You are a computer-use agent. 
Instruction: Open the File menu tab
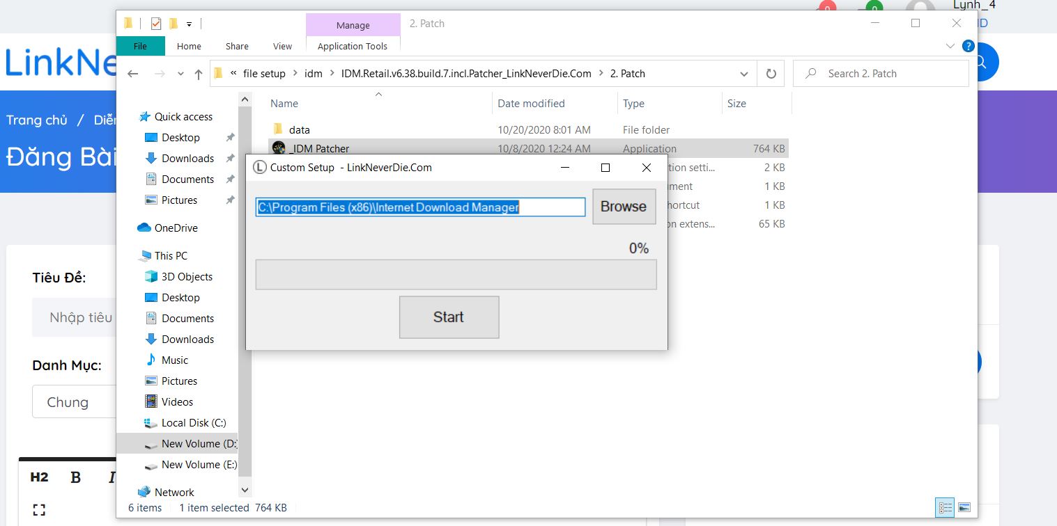point(140,46)
